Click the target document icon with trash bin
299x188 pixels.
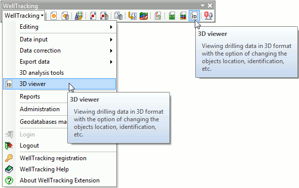click(x=65, y=16)
